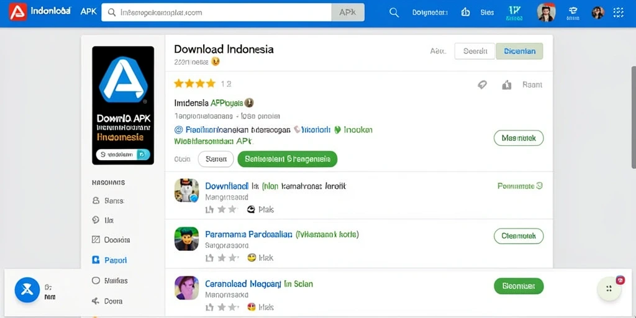The image size is (636, 318).
Task: Open the dotted grid icon in header
Action: [618, 12]
